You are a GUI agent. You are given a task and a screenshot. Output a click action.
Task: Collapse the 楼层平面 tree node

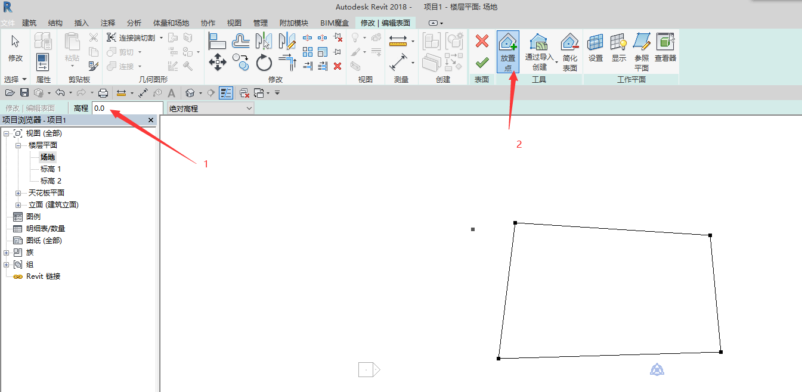(18, 145)
